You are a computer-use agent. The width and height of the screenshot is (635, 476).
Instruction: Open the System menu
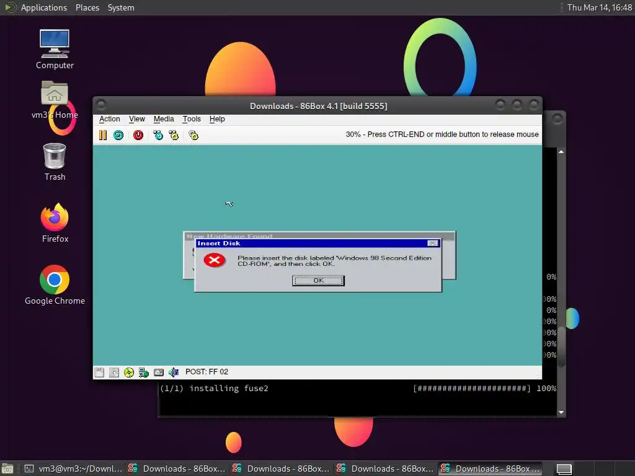click(x=121, y=7)
